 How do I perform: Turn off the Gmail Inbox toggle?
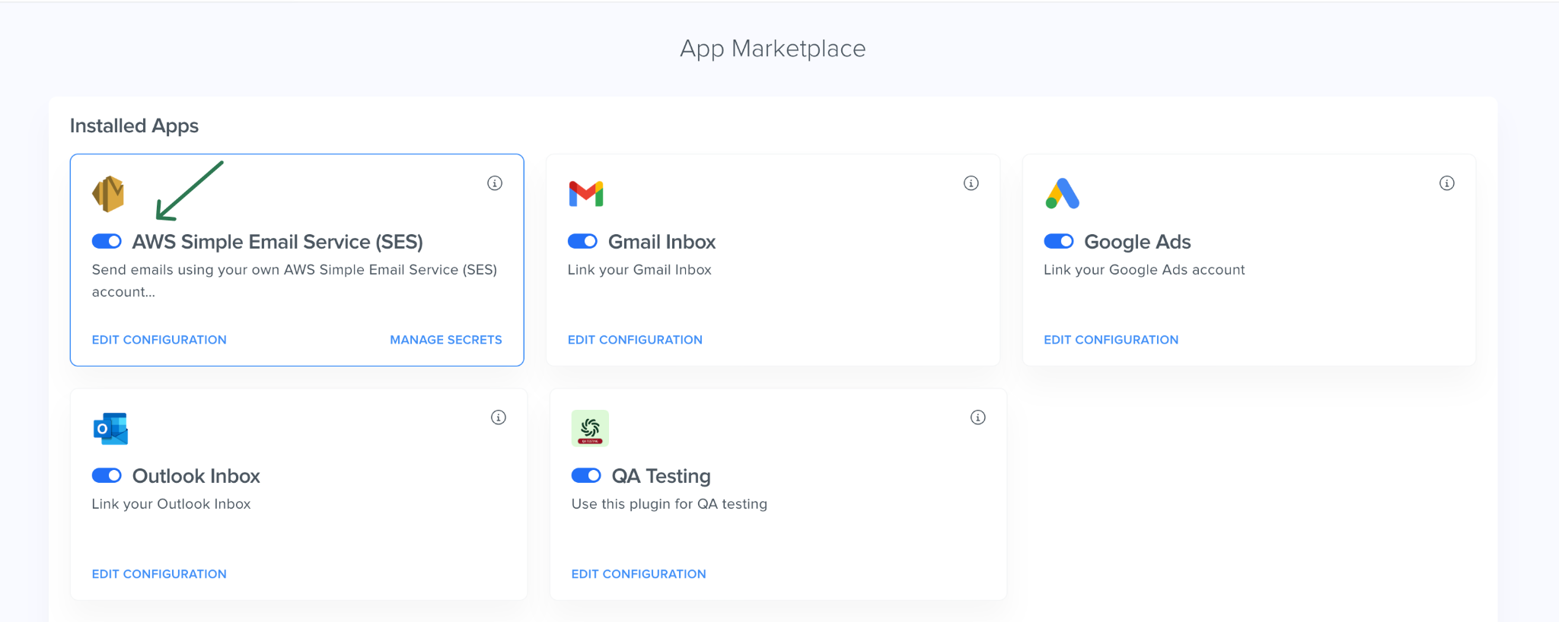coord(583,241)
